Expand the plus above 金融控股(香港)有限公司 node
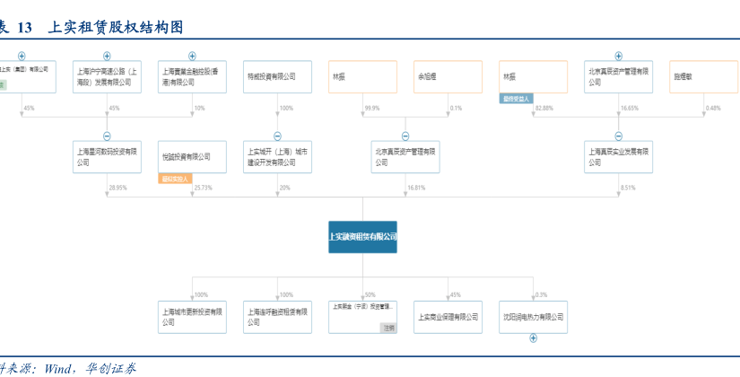Image resolution: width=740 pixels, height=377 pixels. click(x=192, y=57)
